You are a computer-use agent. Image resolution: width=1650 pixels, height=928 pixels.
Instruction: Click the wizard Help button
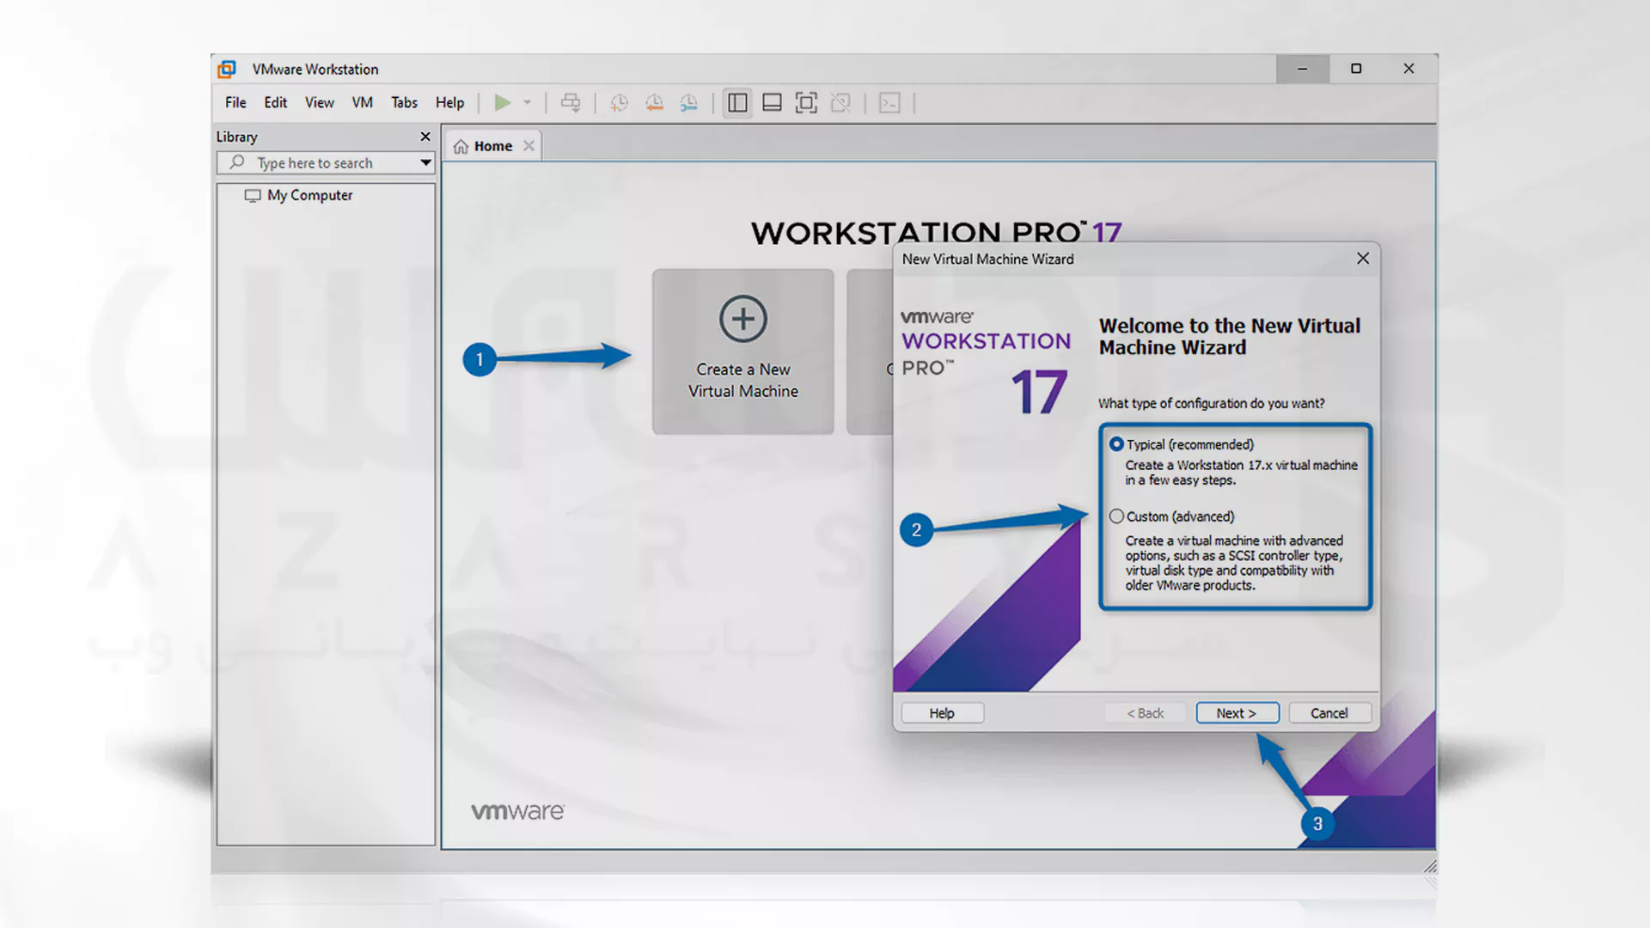tap(942, 713)
